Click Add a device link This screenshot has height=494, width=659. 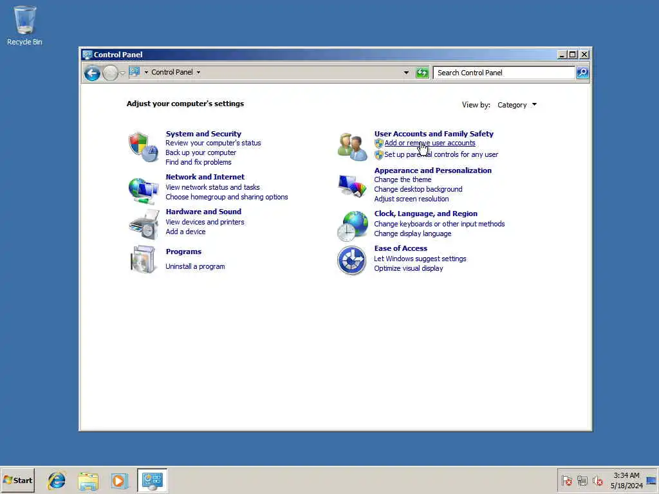185,232
